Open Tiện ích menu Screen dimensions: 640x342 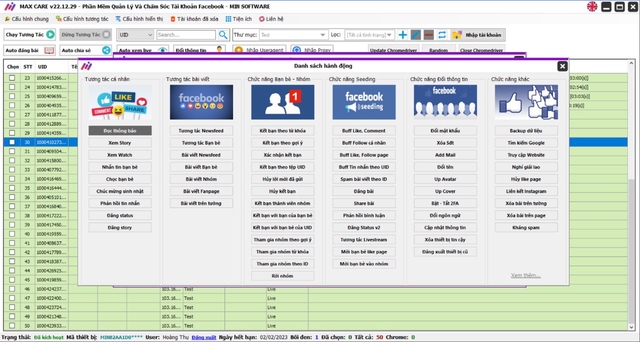coord(239,19)
